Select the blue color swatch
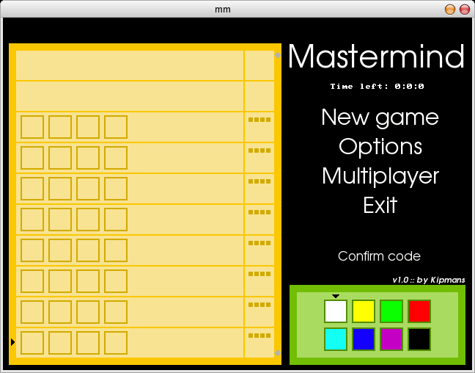 pyautogui.click(x=364, y=339)
